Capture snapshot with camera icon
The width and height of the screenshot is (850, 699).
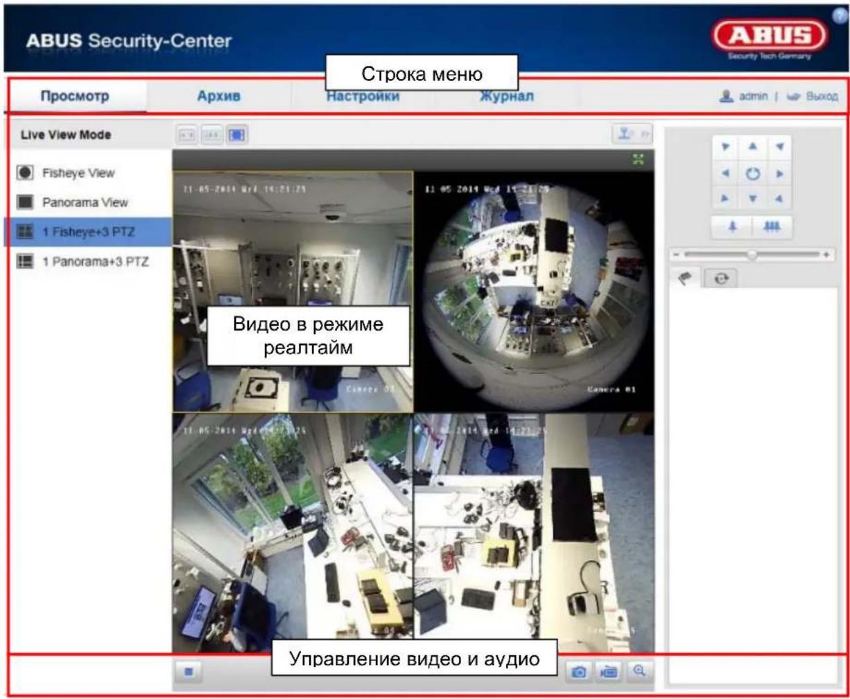(x=579, y=671)
